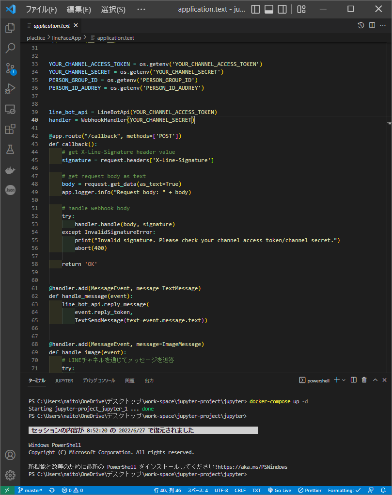392x495 pixels.
Task: Click the VS Code logo icon
Action: click(x=10, y=9)
